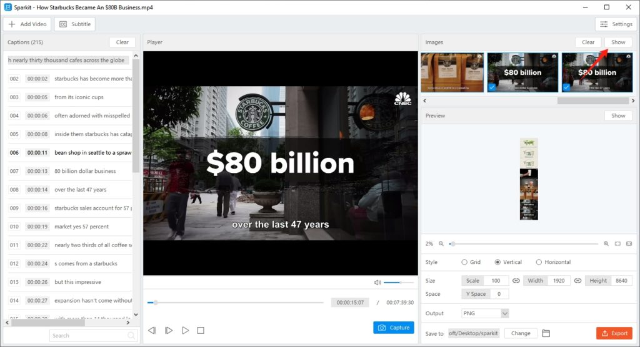Screen dimensions: 640x347
Task: Open the Output format PNG dropdown
Action: tap(485, 313)
